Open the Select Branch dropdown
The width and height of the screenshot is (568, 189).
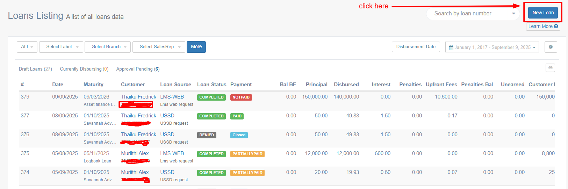tap(107, 47)
